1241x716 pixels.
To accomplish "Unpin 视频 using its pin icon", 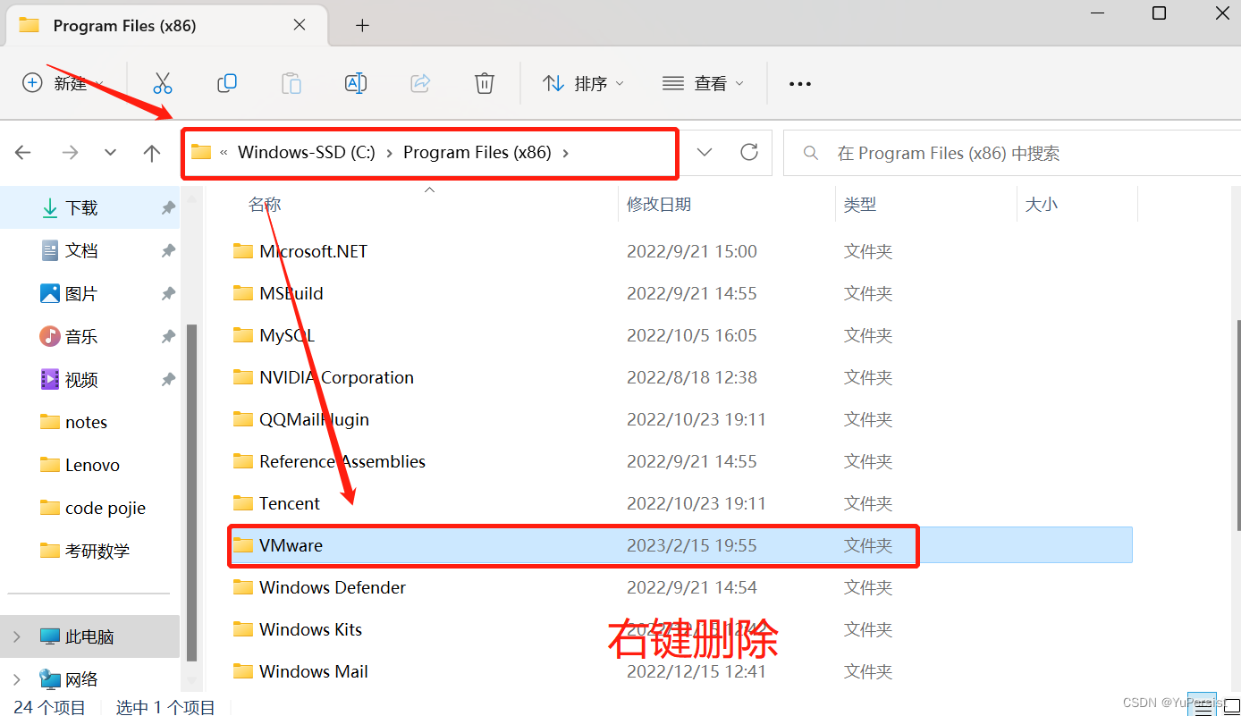I will [x=168, y=379].
